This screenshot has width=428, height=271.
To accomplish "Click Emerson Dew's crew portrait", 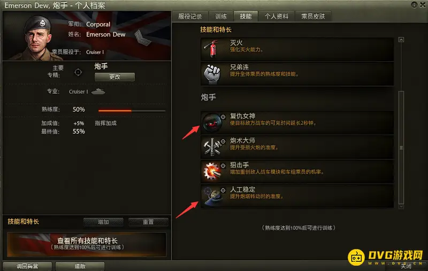I will 37,37.
